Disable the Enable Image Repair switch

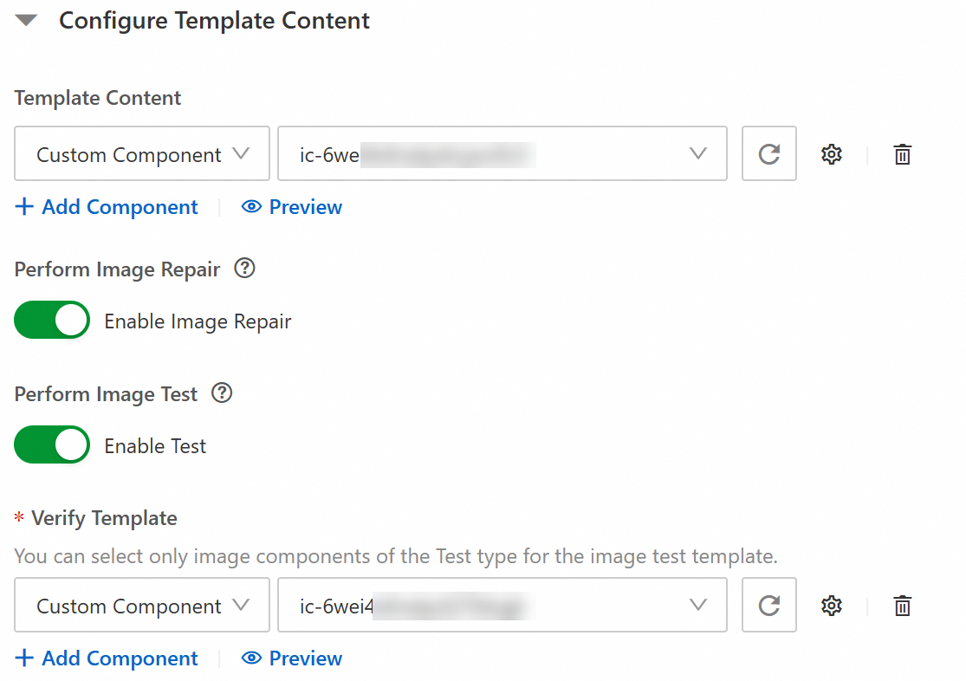point(52,321)
